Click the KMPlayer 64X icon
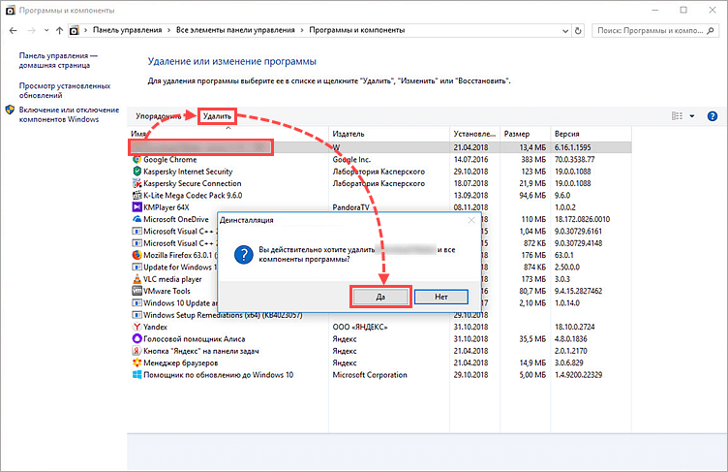Viewport: 728px width, 472px height. point(136,207)
